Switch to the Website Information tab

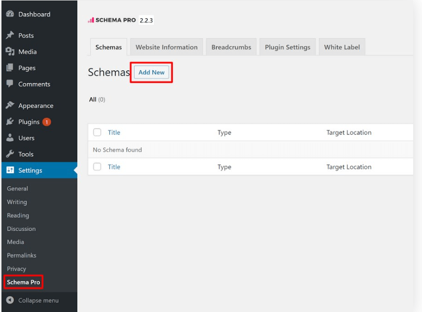167,47
